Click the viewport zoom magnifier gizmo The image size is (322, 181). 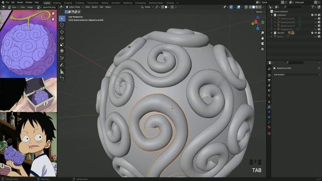click(x=263, y=33)
